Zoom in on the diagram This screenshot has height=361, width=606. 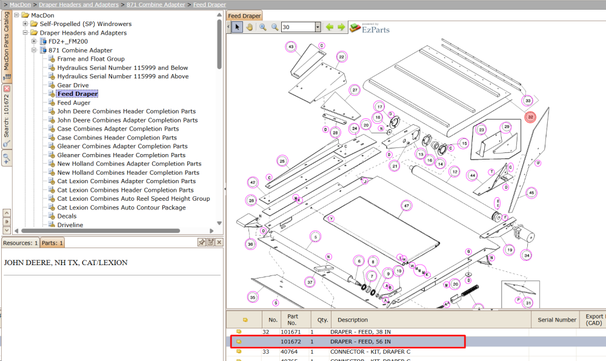click(x=263, y=27)
